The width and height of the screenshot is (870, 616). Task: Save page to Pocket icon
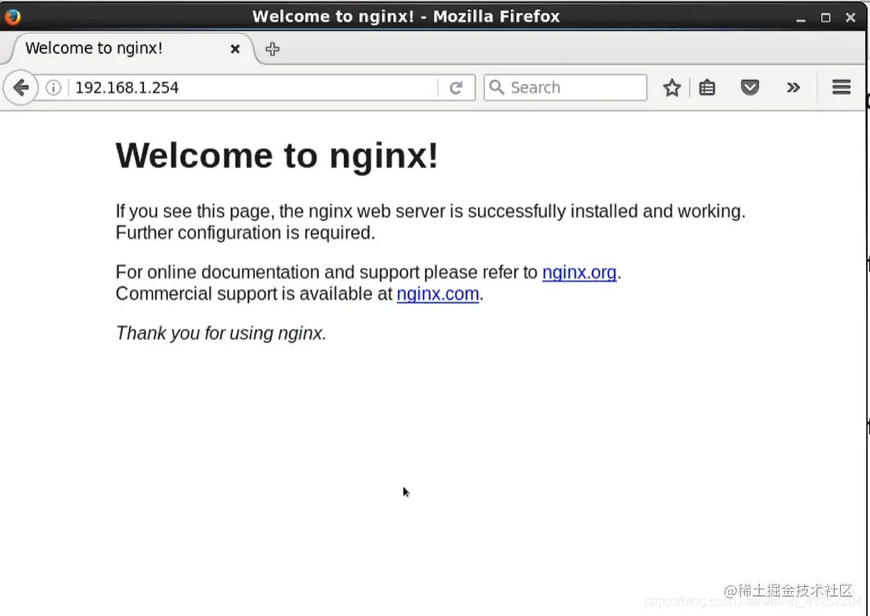(750, 87)
